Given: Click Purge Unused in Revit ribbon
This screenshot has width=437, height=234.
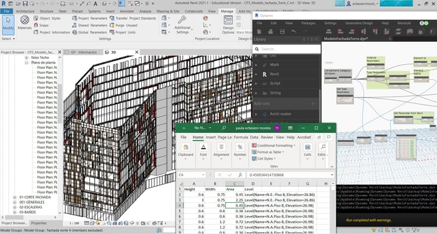Looking at the screenshot, I should coord(124,25).
